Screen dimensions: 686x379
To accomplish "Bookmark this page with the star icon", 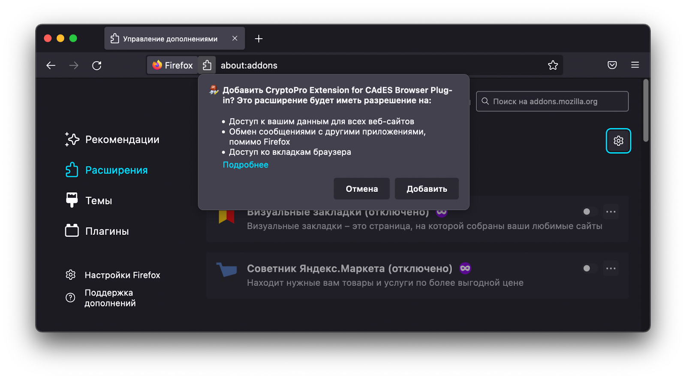I will [553, 65].
